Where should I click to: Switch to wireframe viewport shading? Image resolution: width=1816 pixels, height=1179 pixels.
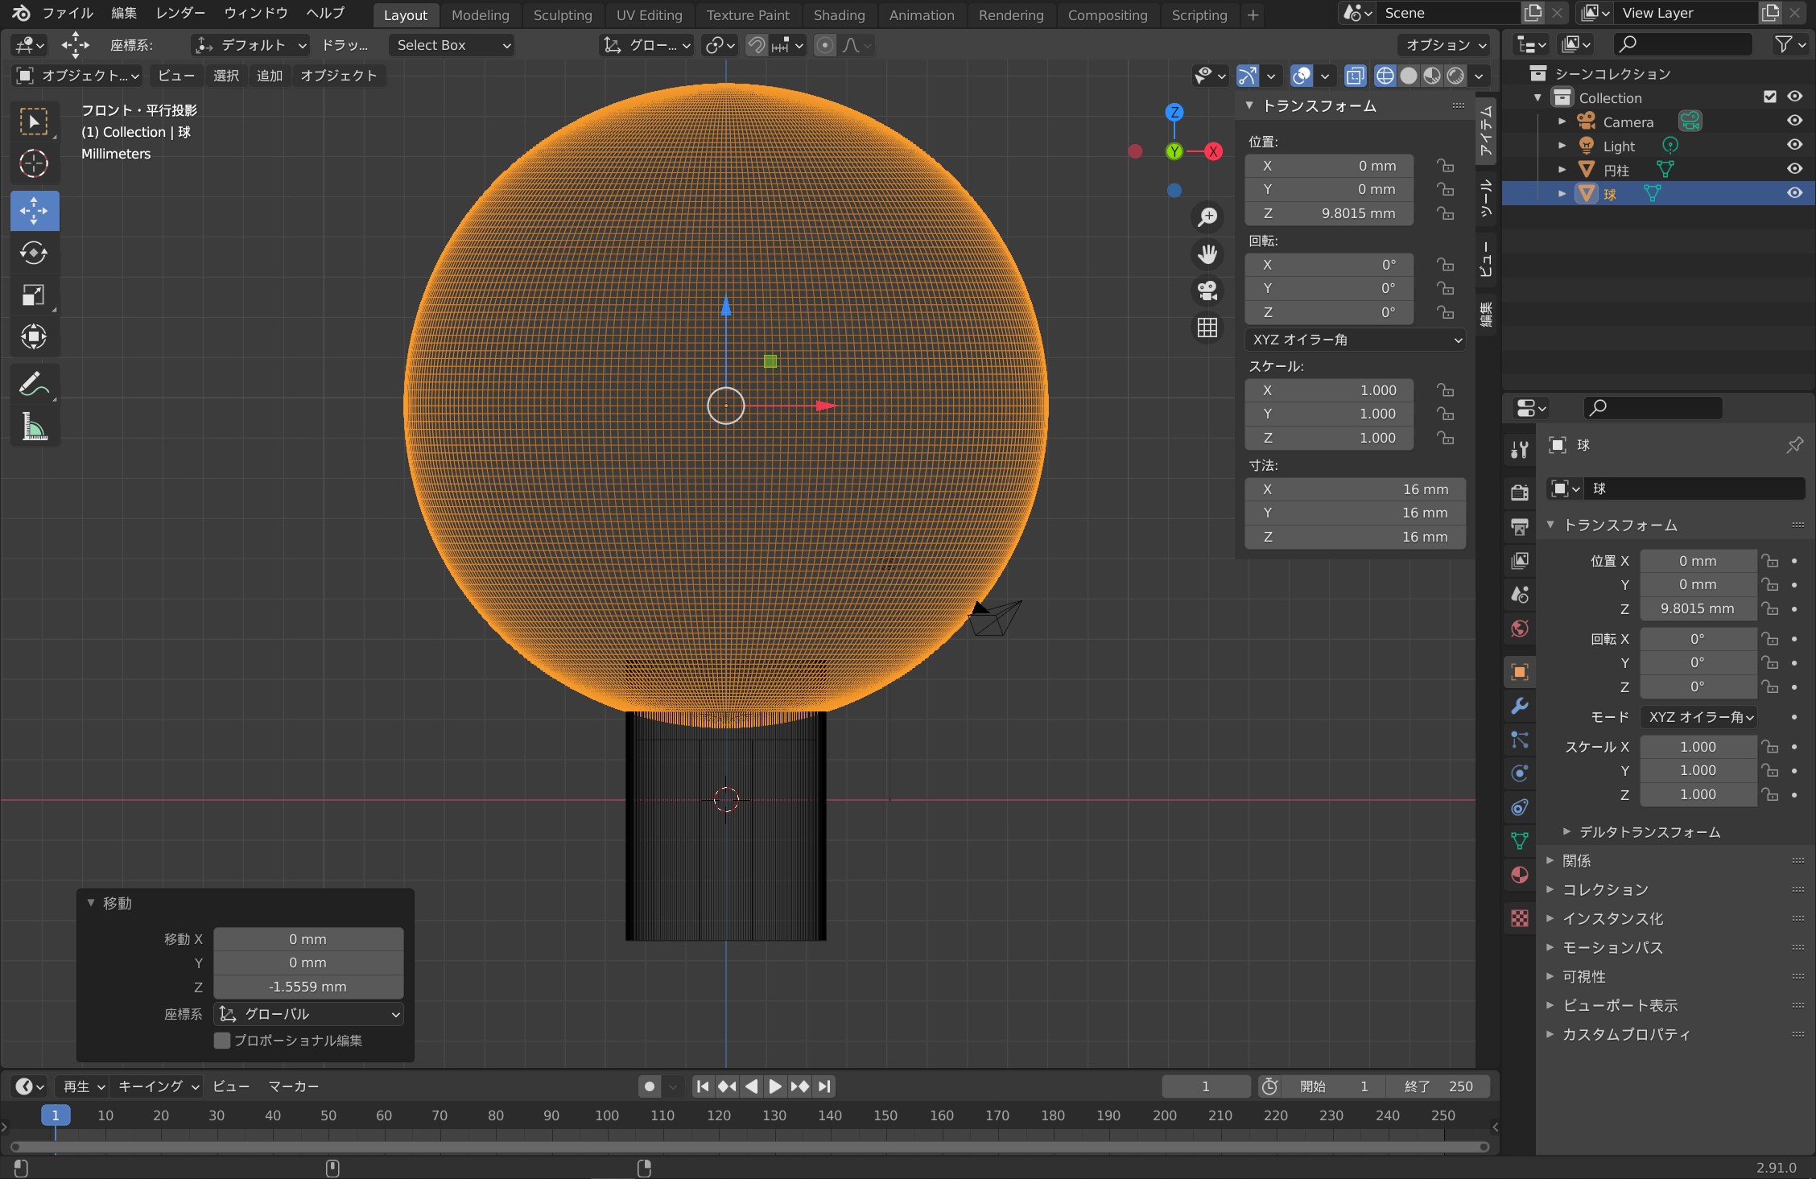click(1385, 76)
